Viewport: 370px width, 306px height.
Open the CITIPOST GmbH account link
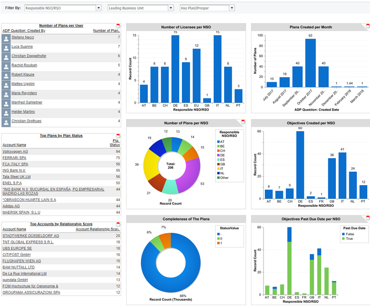(x=17, y=254)
